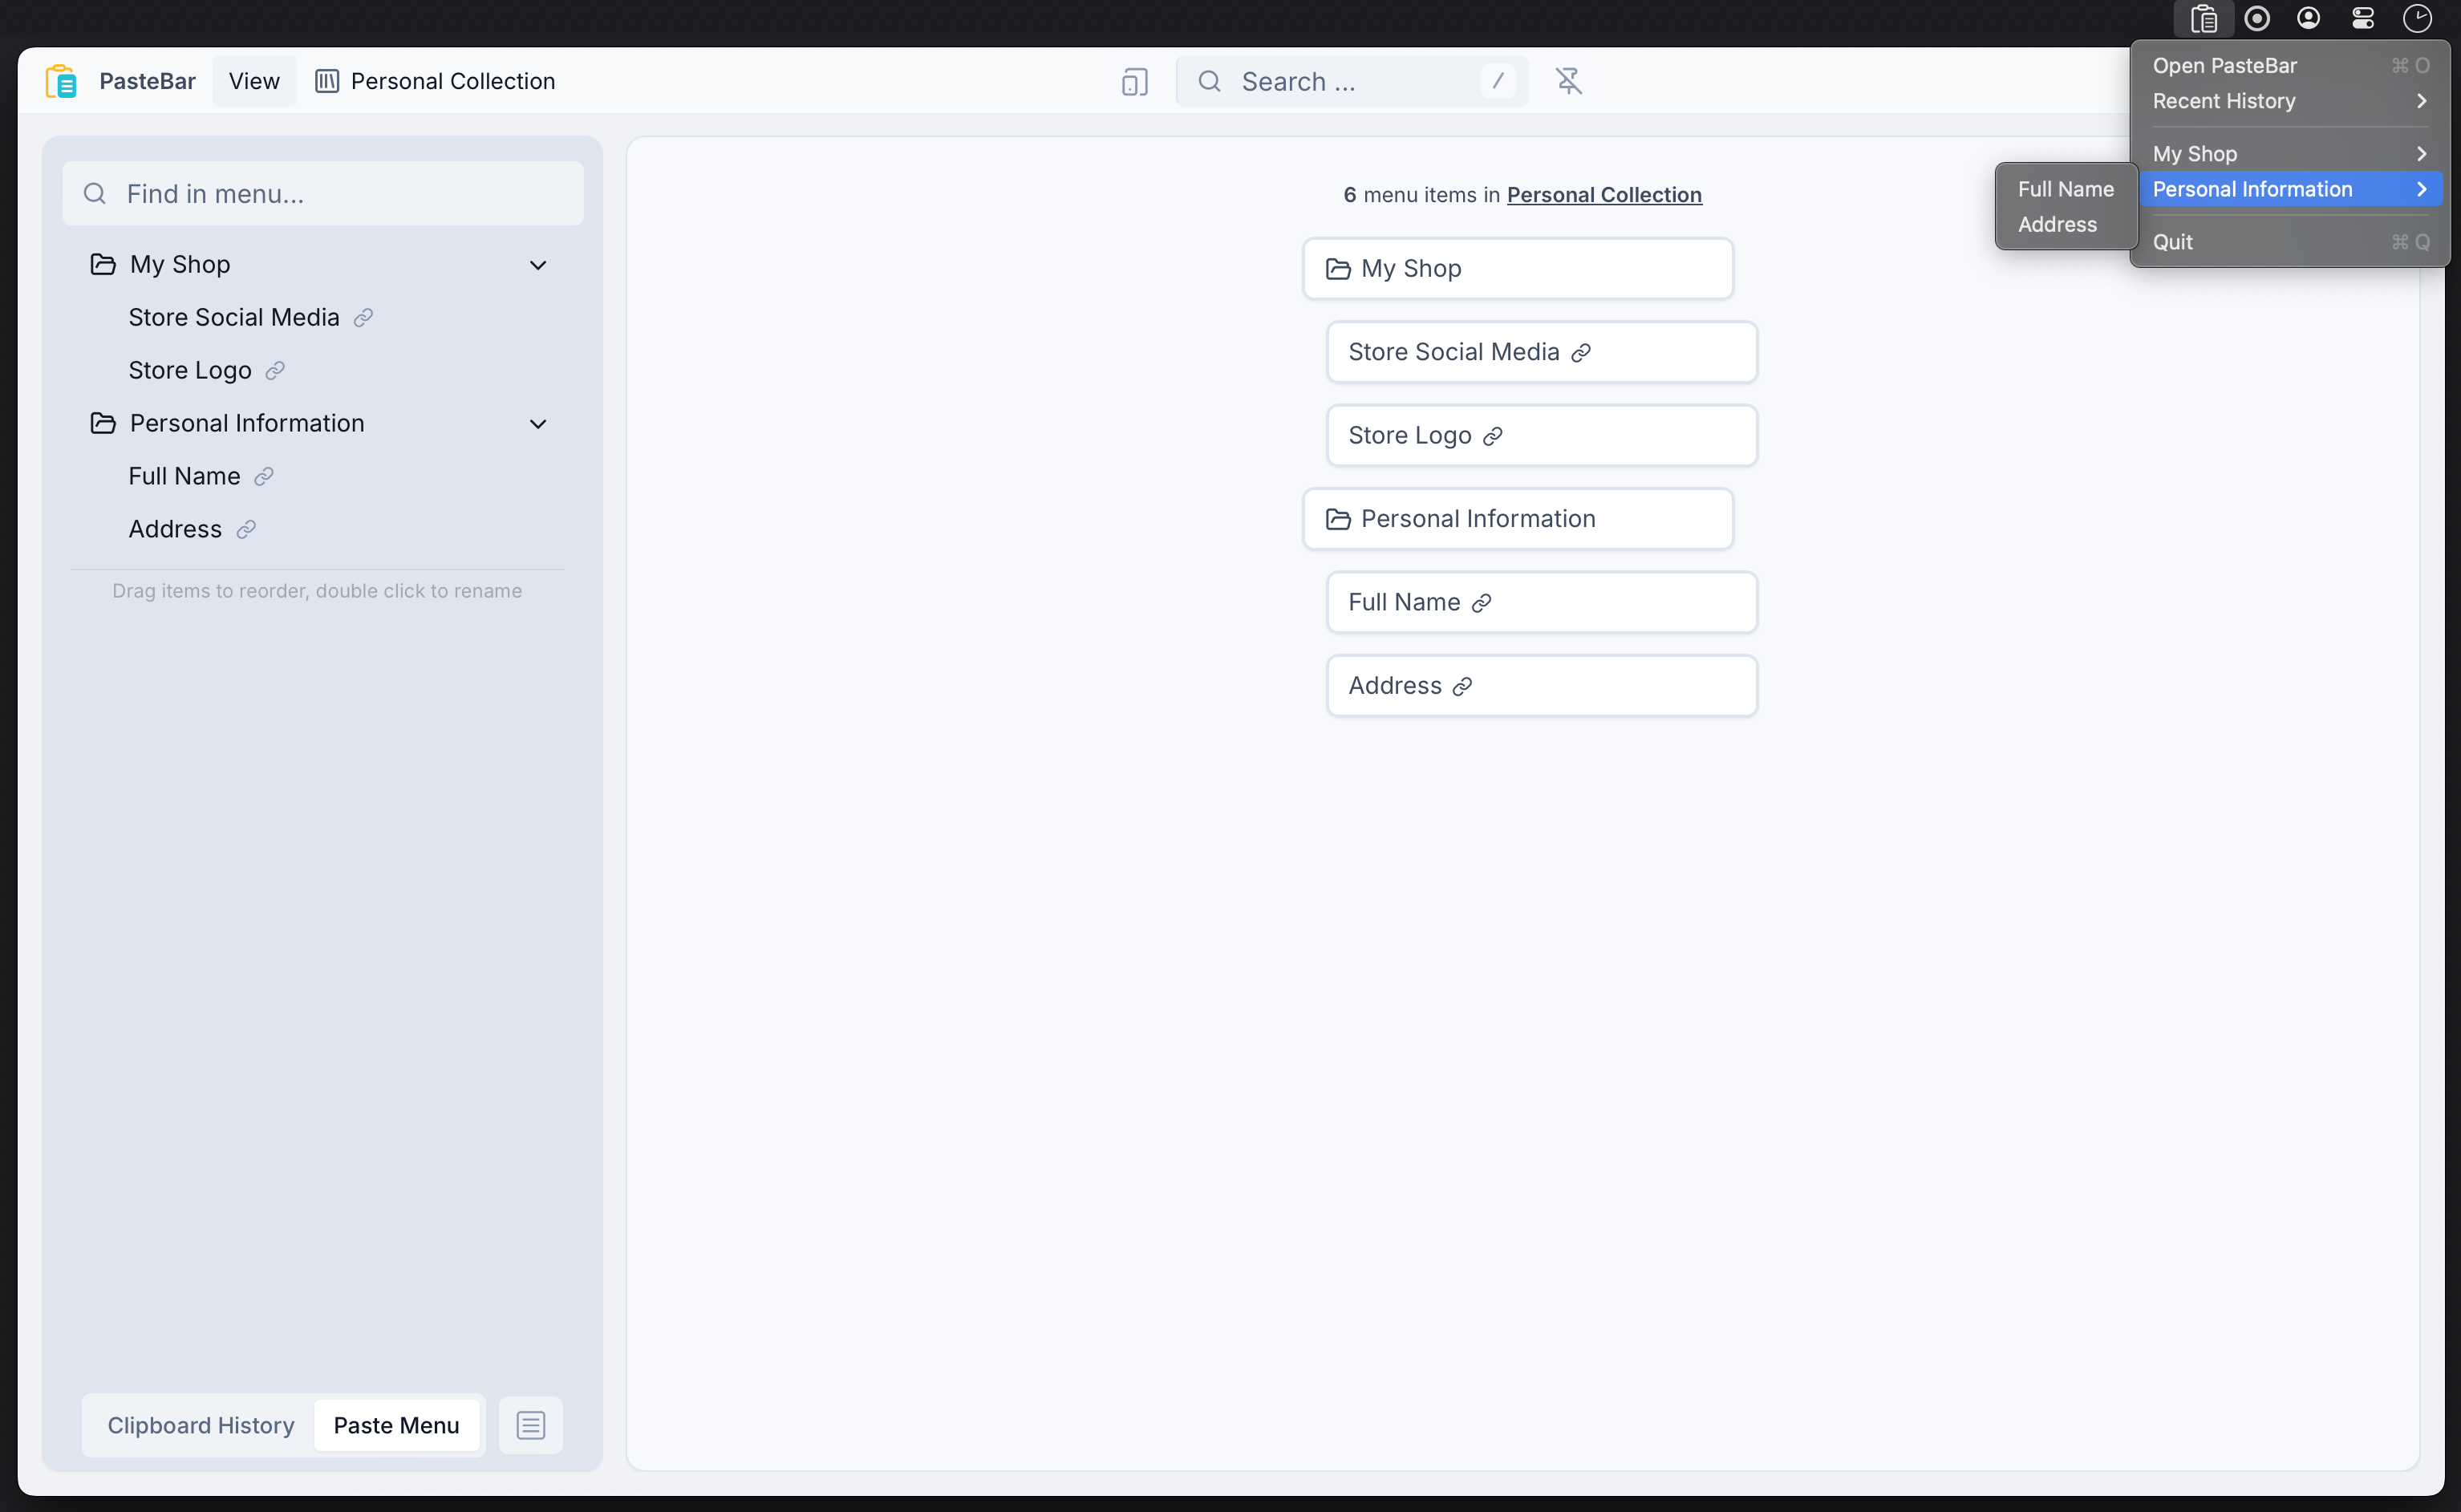Screen dimensions: 2461x1512
Task: Focus the Search field
Action: 1352,81
